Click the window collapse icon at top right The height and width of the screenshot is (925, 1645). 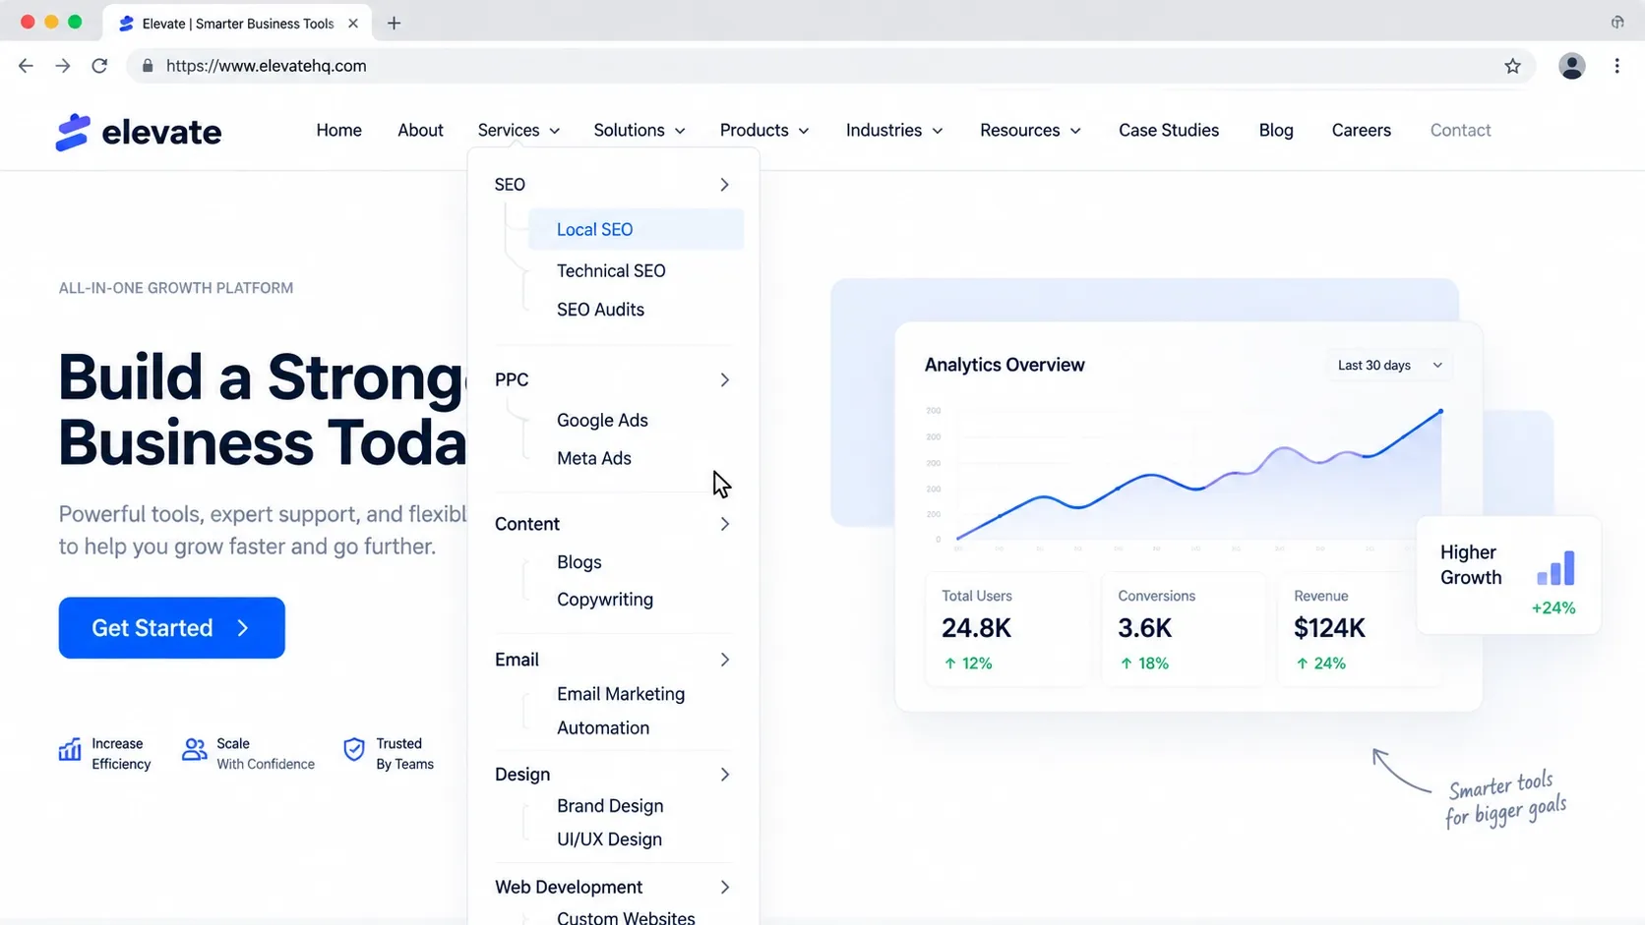tap(1617, 22)
